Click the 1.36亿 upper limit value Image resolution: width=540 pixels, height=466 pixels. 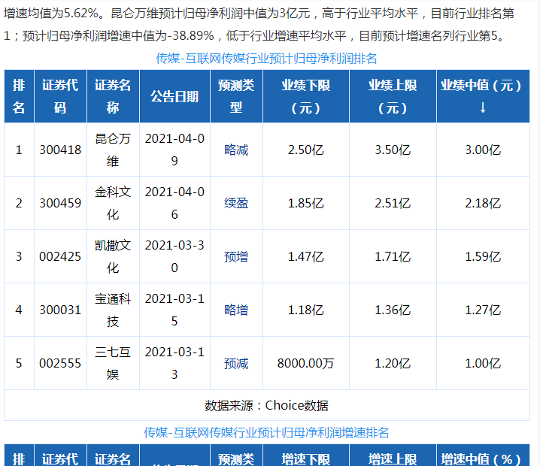click(393, 310)
